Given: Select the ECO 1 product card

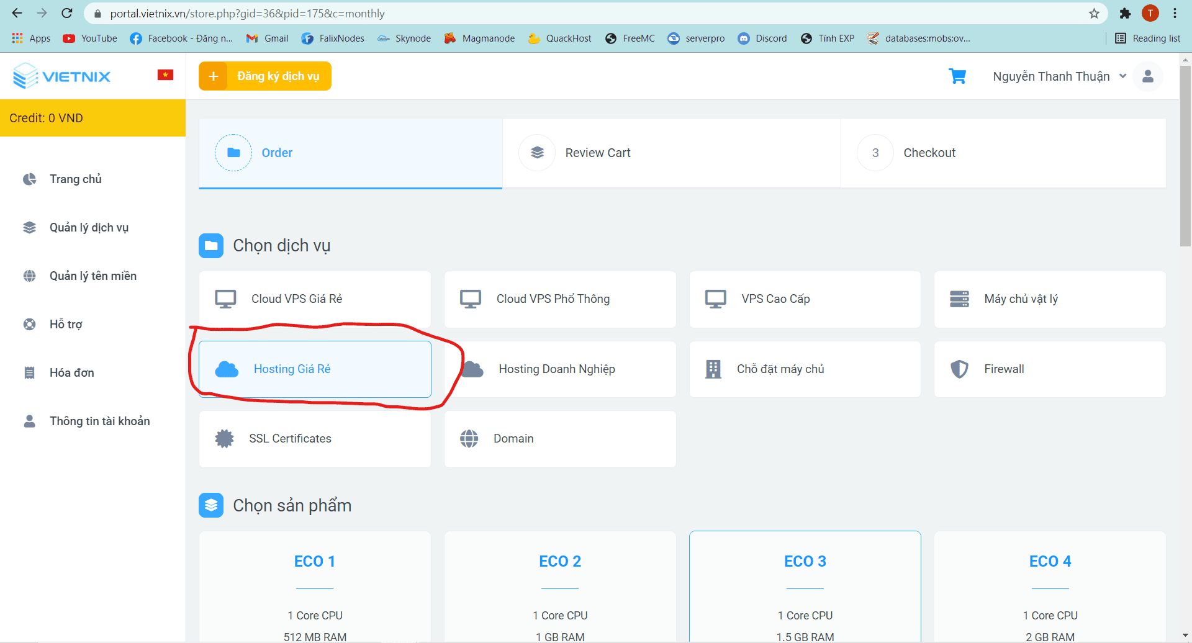Looking at the screenshot, I should point(315,587).
